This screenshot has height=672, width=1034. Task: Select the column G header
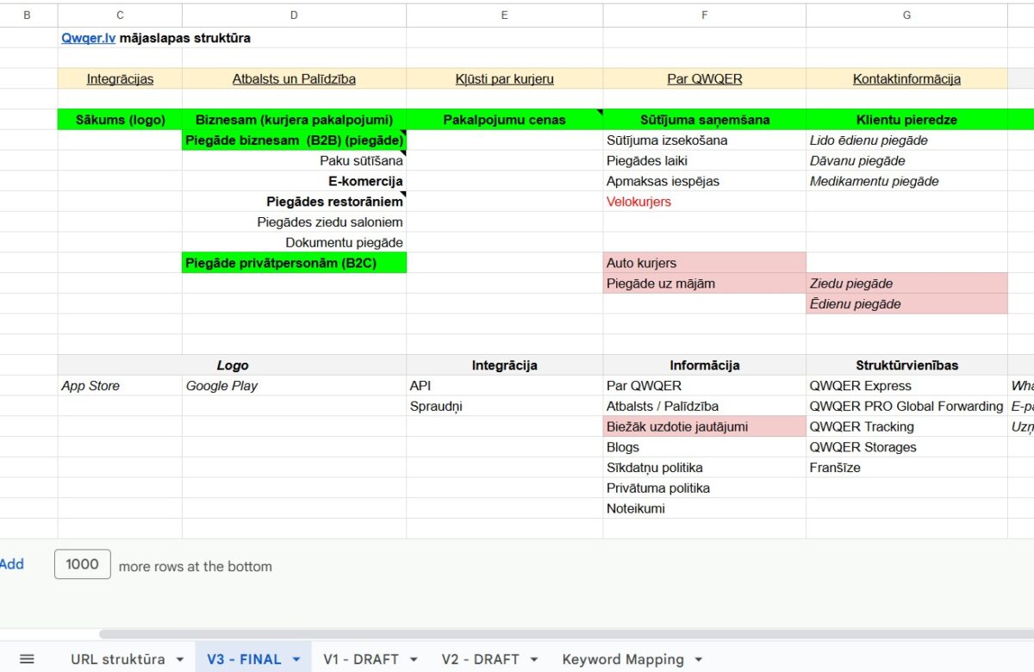(906, 15)
